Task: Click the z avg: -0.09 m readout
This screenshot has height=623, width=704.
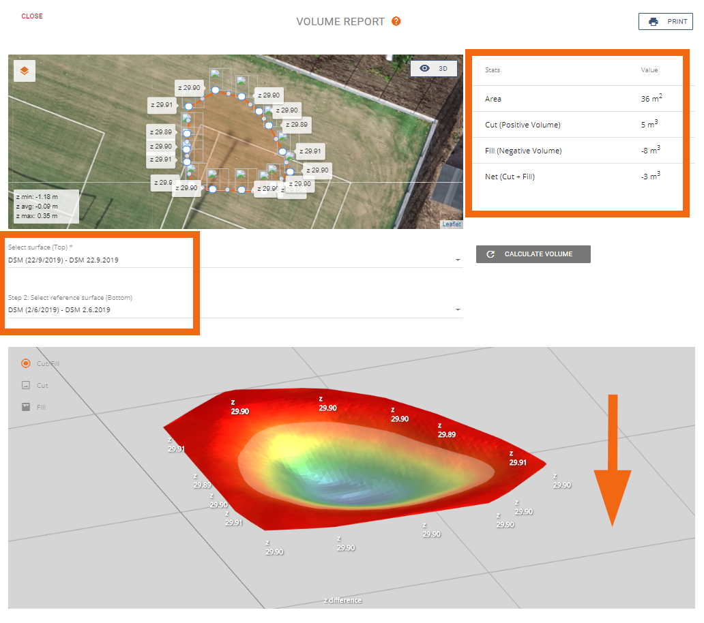Action: tap(37, 207)
